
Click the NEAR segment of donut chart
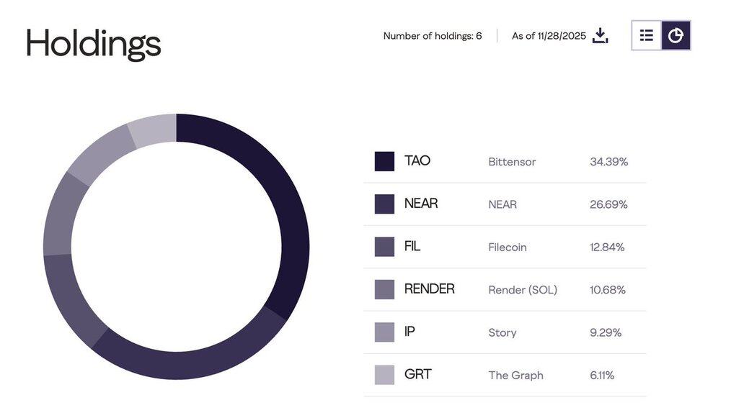pyautogui.click(x=187, y=362)
